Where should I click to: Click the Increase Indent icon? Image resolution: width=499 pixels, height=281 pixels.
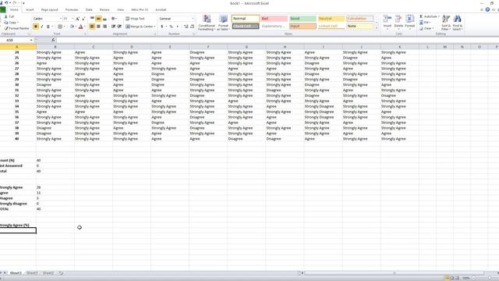coord(119,27)
